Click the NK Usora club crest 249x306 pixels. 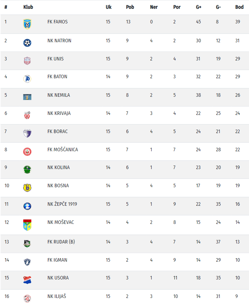[x=27, y=280]
